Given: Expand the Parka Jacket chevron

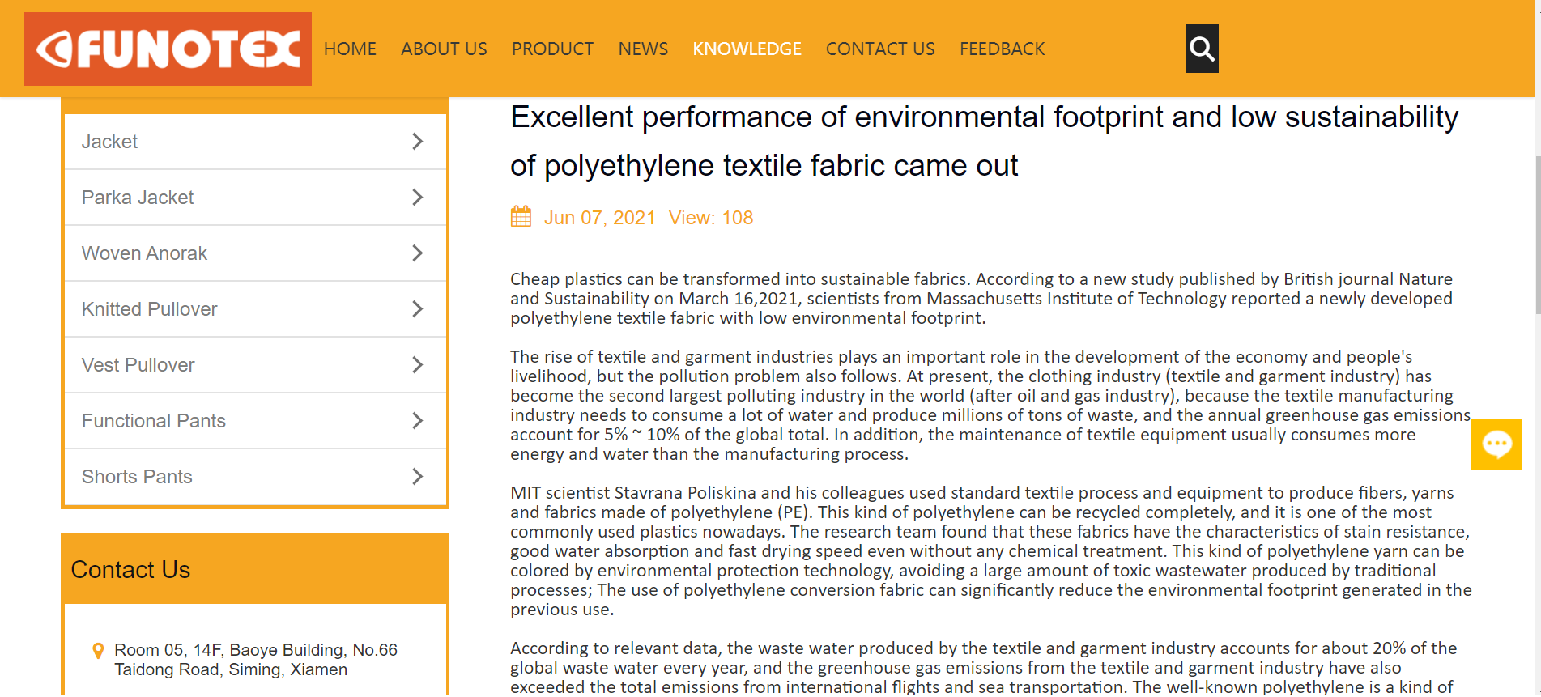Looking at the screenshot, I should point(417,198).
